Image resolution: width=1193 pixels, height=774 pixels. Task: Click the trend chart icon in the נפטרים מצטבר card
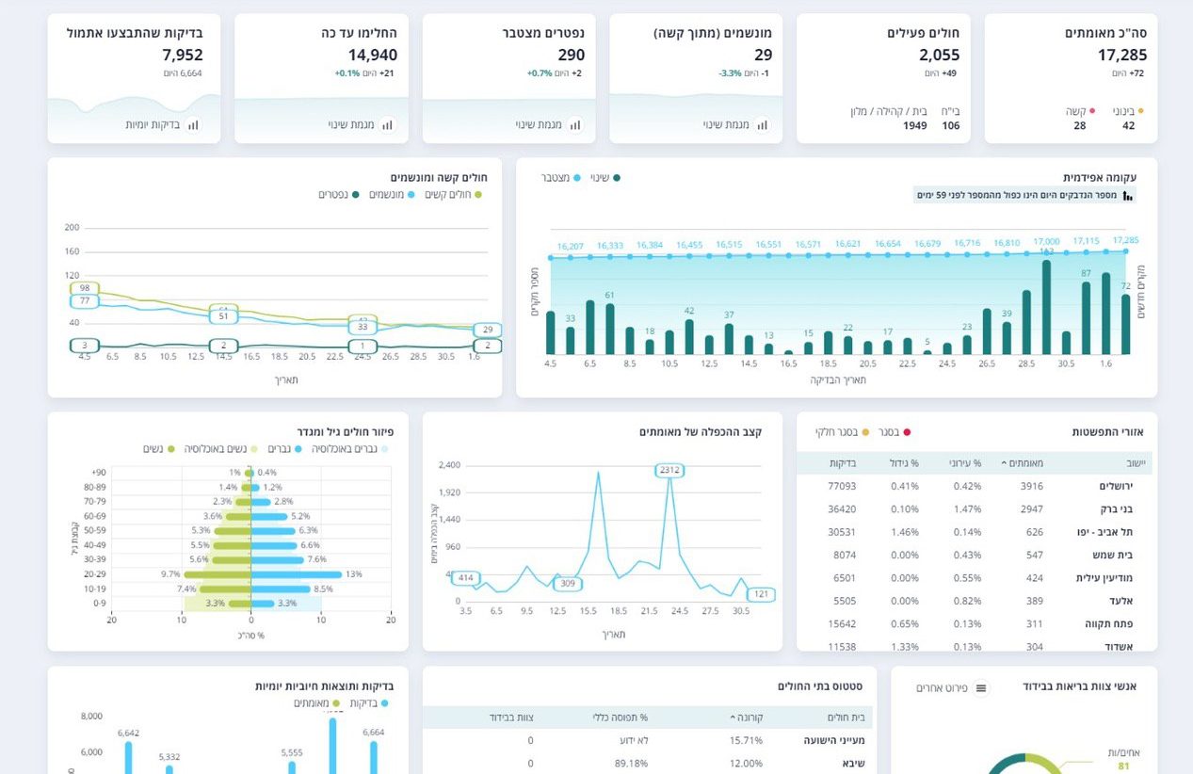point(575,124)
